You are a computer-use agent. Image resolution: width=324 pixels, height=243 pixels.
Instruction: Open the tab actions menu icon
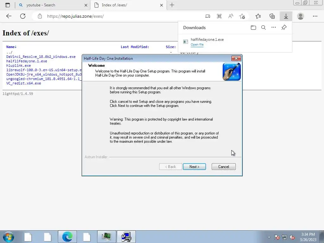8,5
